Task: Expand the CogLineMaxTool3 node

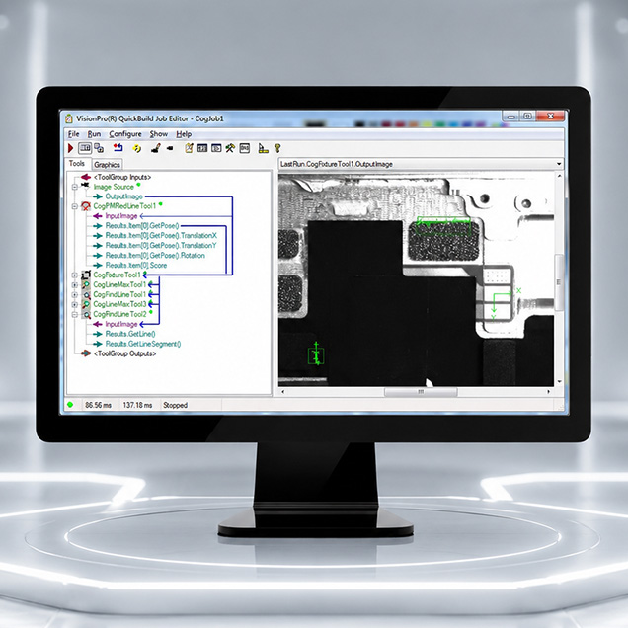Action: click(74, 305)
